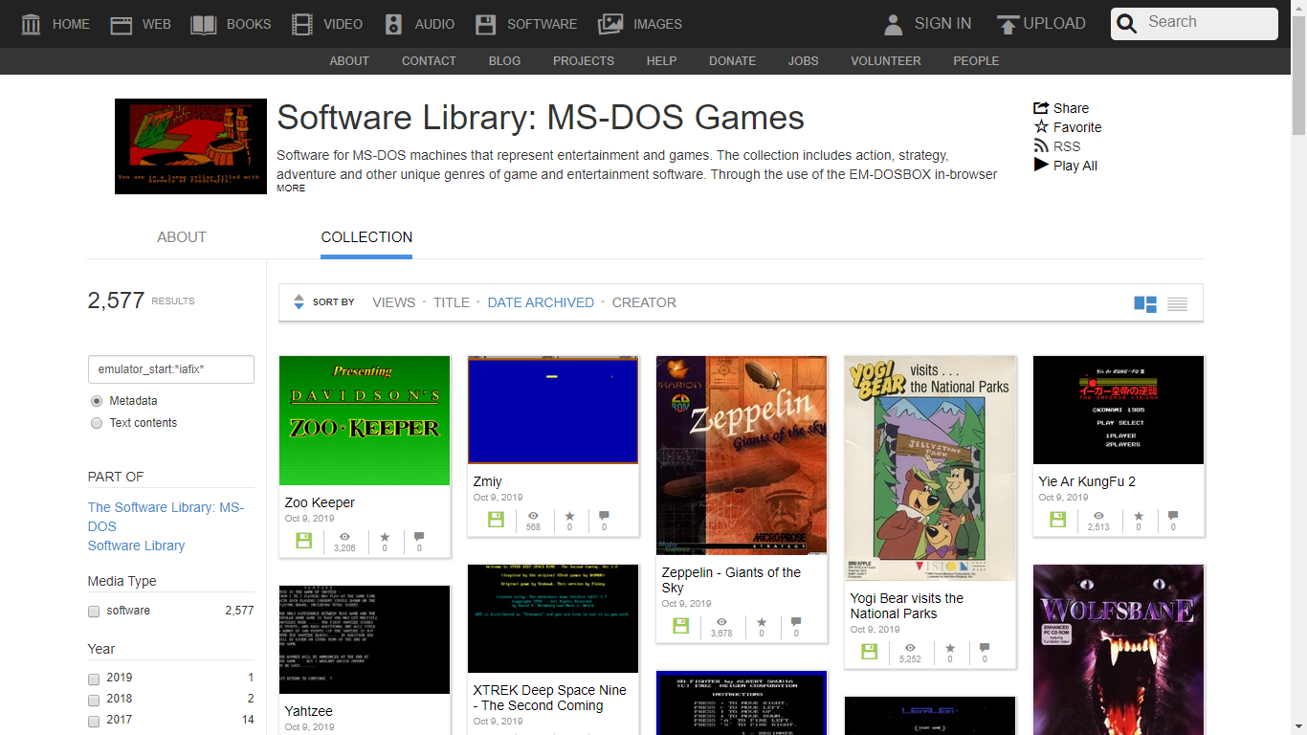Click the emulator_start filter input field
The height and width of the screenshot is (735, 1307).
click(x=171, y=369)
